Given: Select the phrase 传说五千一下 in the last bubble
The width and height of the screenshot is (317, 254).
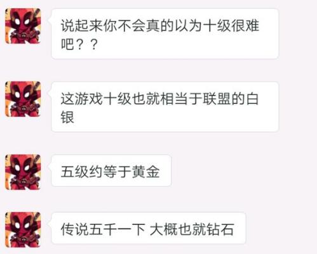Looking at the screenshot, I should [x=103, y=229].
